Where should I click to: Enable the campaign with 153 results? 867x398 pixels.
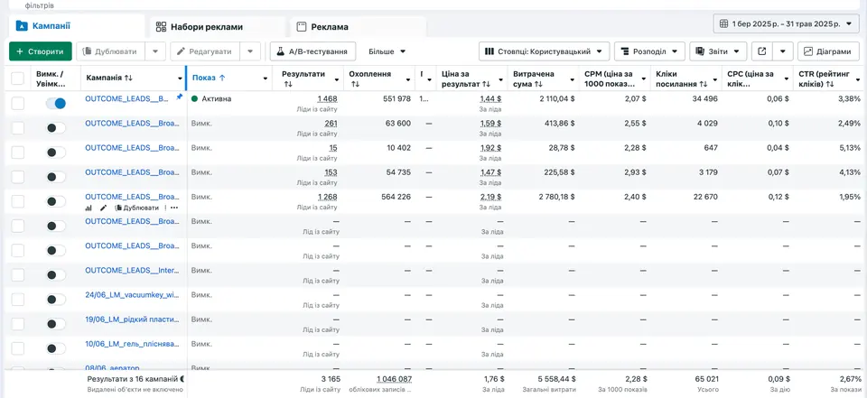56,177
